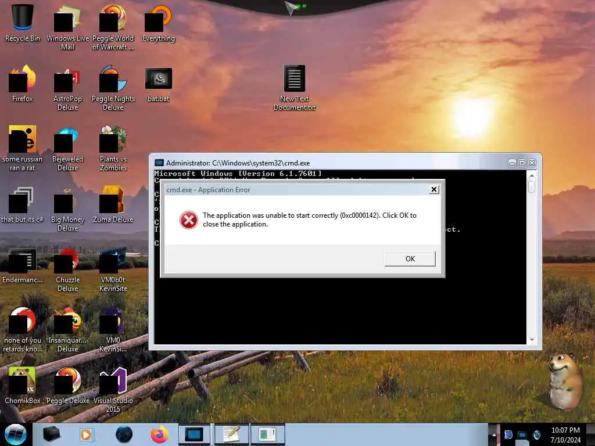This screenshot has height=446, width=595.
Task: Select the bat.bat file icon
Action: coord(158,84)
